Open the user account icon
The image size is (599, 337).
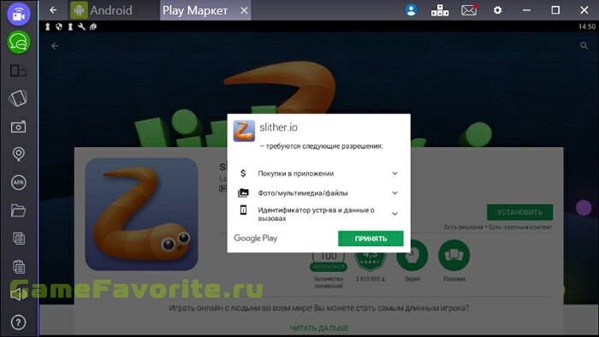(x=411, y=10)
